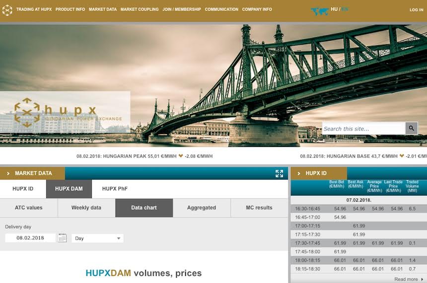Switch to the HUPX ID tab

tap(23, 189)
